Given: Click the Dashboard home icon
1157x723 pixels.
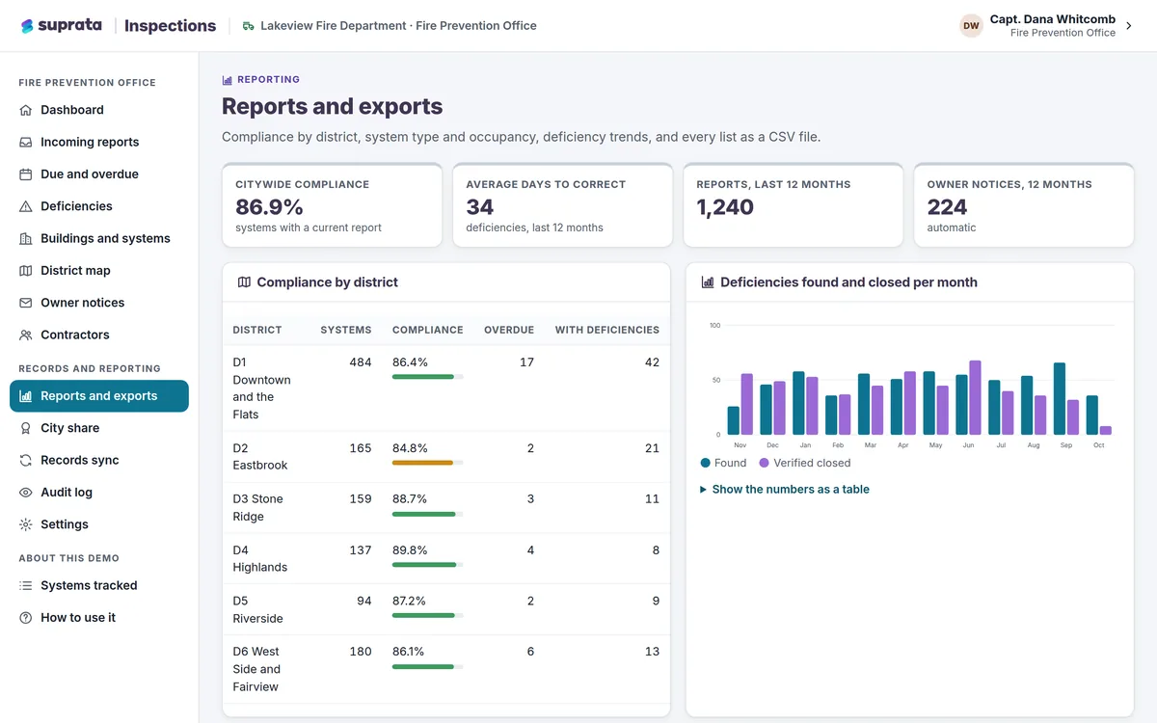Looking at the screenshot, I should point(26,110).
